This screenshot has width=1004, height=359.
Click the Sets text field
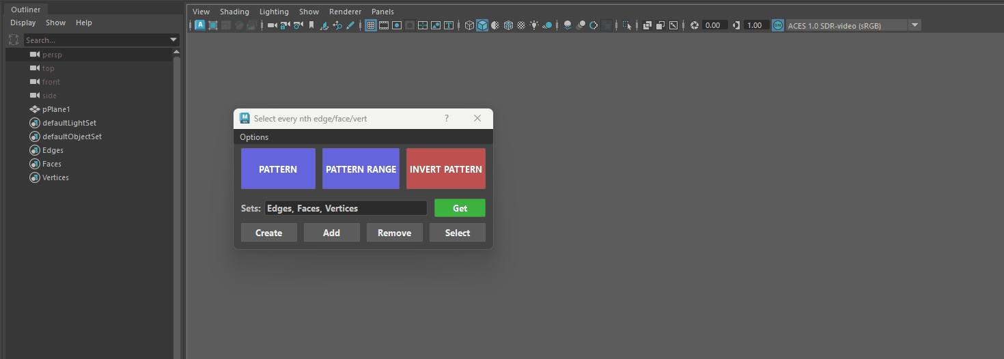[x=346, y=208]
